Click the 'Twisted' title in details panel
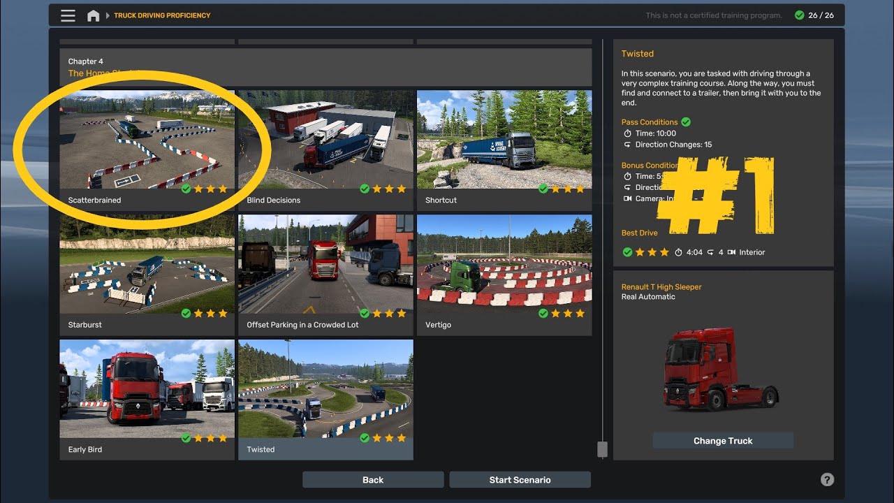The image size is (894, 503). 638,54
